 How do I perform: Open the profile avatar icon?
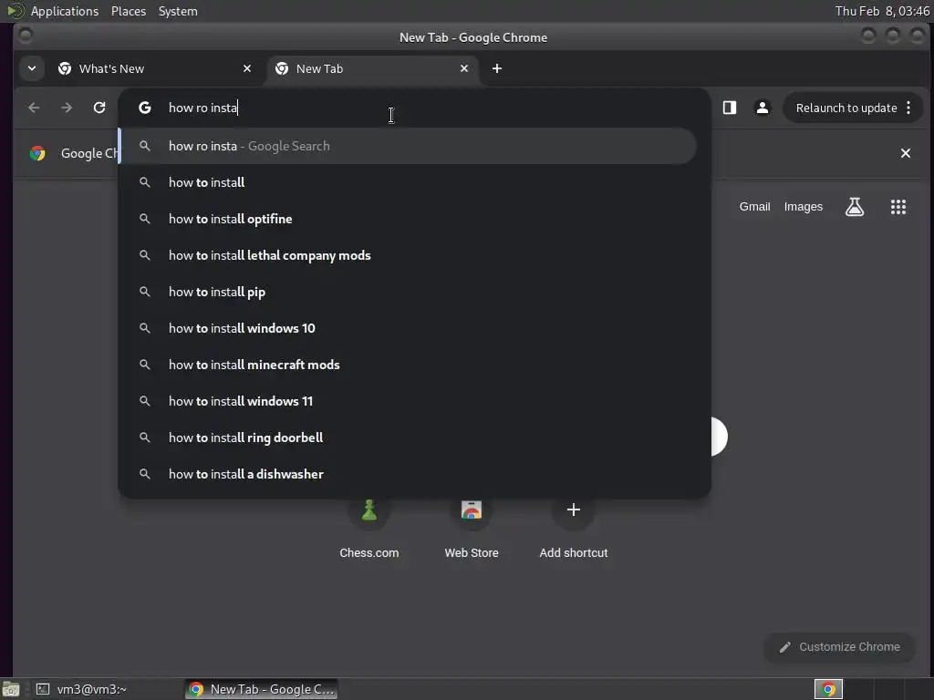coord(762,108)
